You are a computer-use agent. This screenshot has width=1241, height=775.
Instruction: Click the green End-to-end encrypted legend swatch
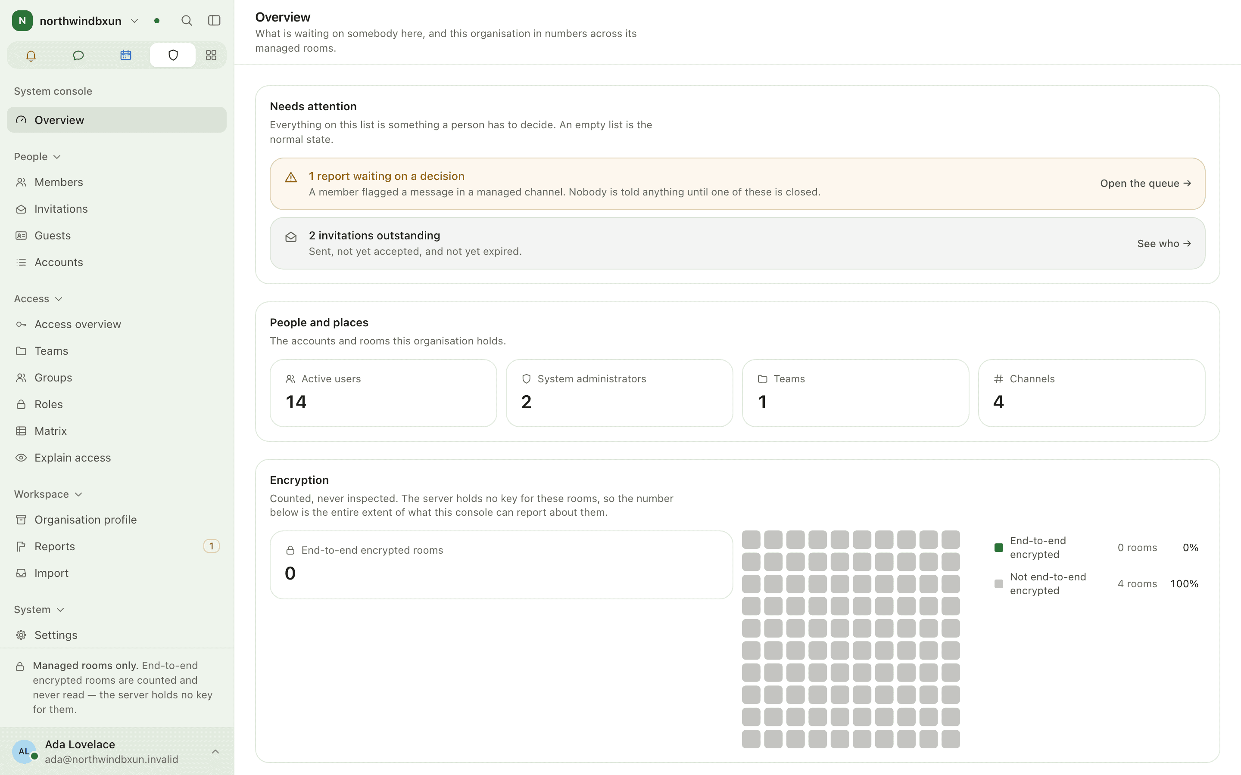tap(998, 548)
